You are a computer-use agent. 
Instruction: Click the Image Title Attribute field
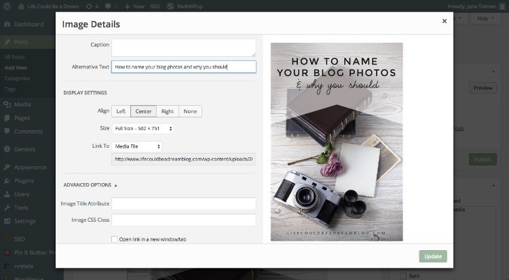pyautogui.click(x=184, y=204)
